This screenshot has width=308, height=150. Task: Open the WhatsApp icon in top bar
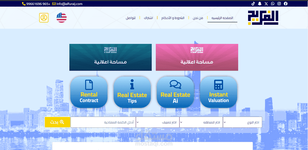pyautogui.click(x=273, y=4)
